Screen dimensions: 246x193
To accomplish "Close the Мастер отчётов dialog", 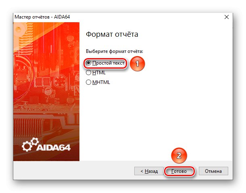I will [x=227, y=17].
